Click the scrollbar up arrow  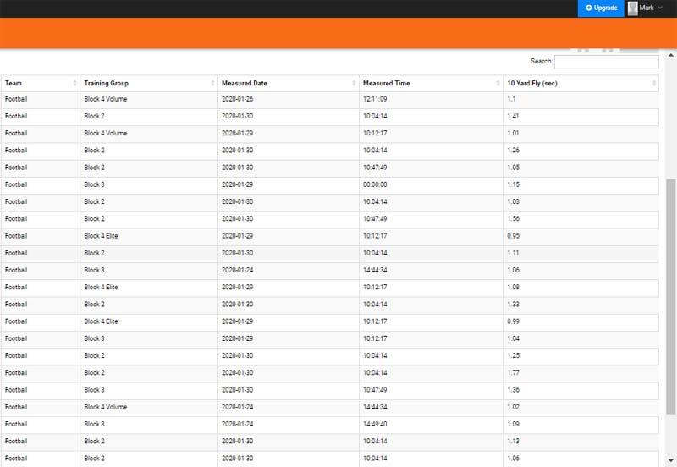point(671,55)
